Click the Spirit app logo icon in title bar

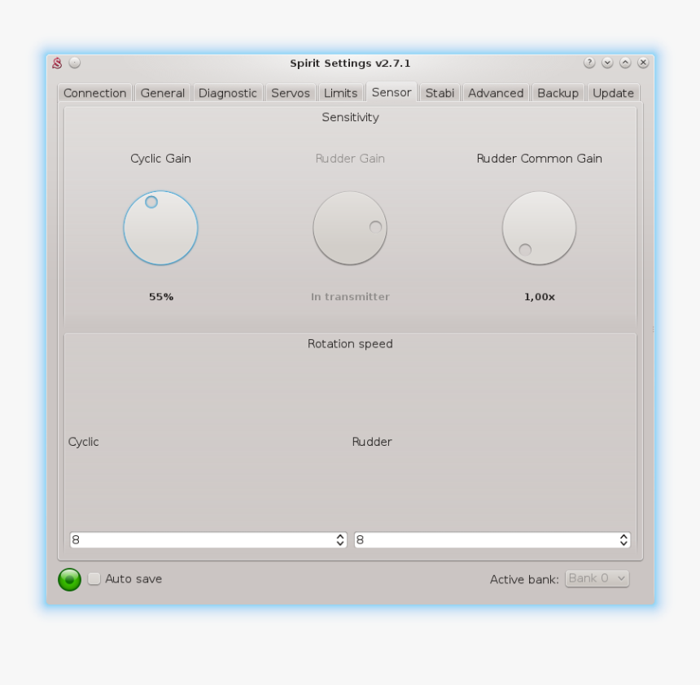pos(57,63)
